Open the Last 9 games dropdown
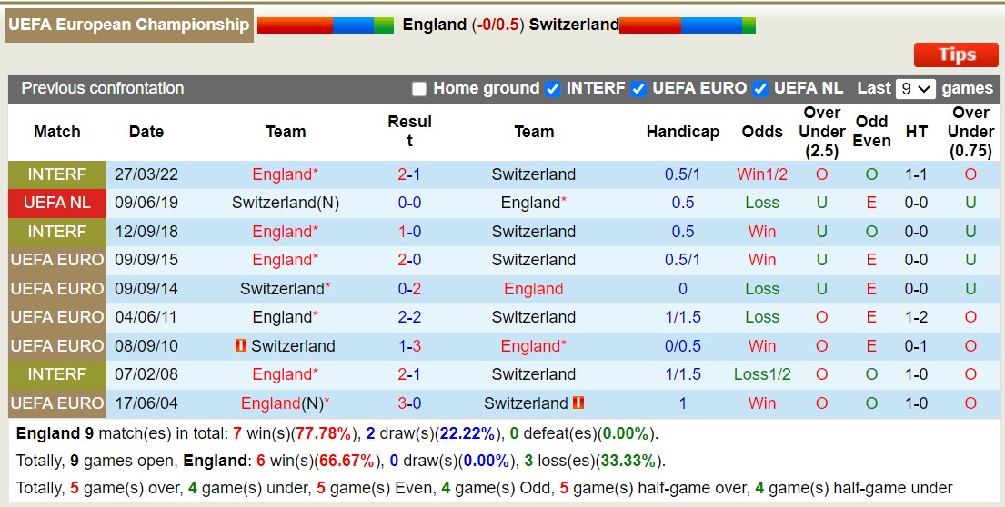Screen dimensions: 1005x507 tap(915, 89)
